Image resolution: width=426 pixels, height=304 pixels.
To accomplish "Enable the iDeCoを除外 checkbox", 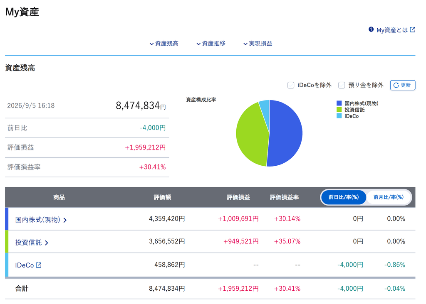I will coord(291,85).
